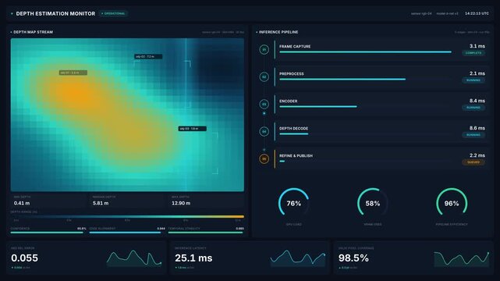Click the Depth Decode progress bar
The width and height of the screenshot is (500, 281).
365,134
